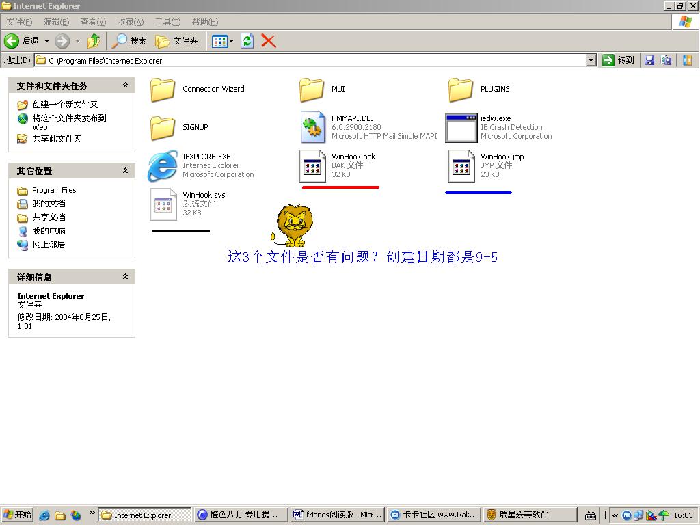This screenshot has height=525, width=700.
Task: Click the second icon right of Go
Action: 666,60
